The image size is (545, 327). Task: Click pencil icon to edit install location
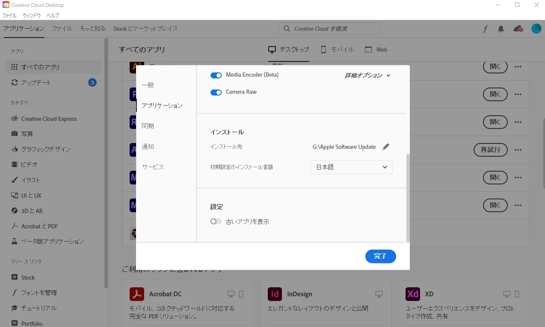click(386, 147)
